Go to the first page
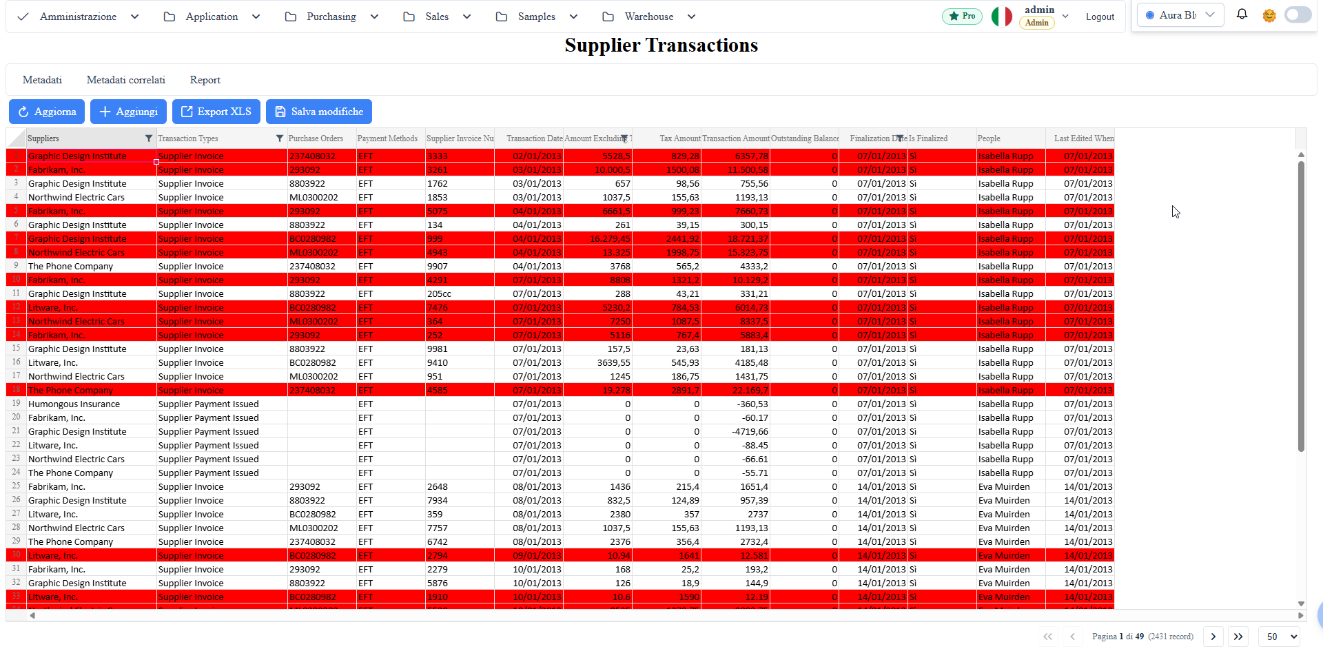Image resolution: width=1323 pixels, height=651 pixels. [x=1047, y=637]
